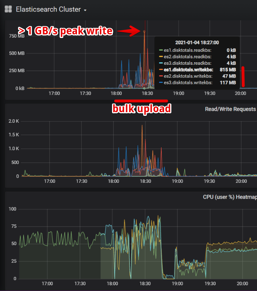Screen dimensions: 257x291
Task: Click the blue es3 writekbs color marker
Action: pos(161,83)
